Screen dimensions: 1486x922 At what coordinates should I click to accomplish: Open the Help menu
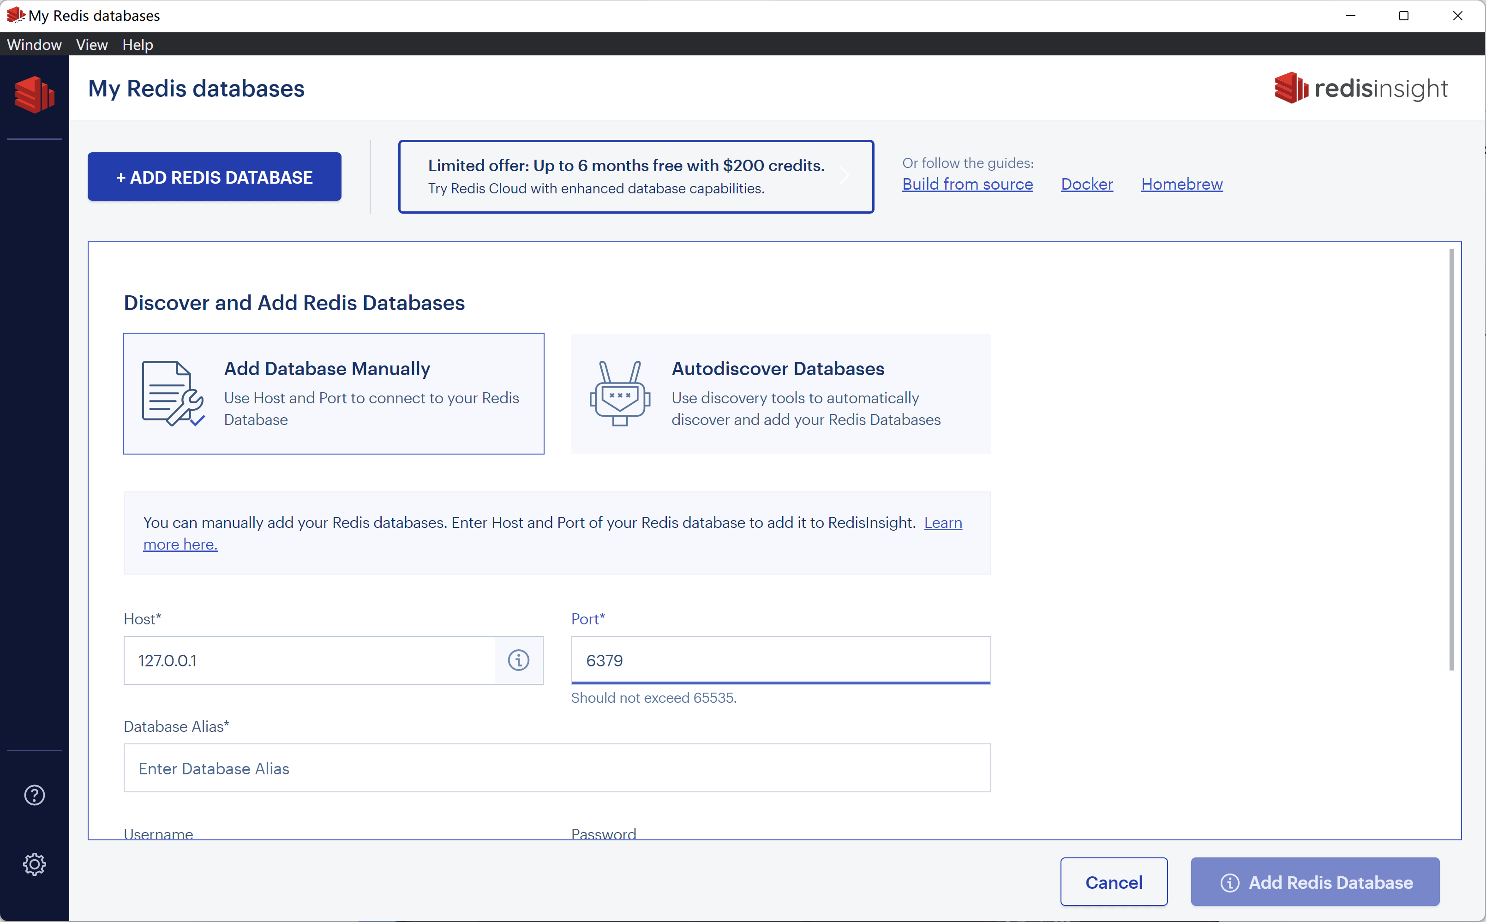[x=137, y=44]
